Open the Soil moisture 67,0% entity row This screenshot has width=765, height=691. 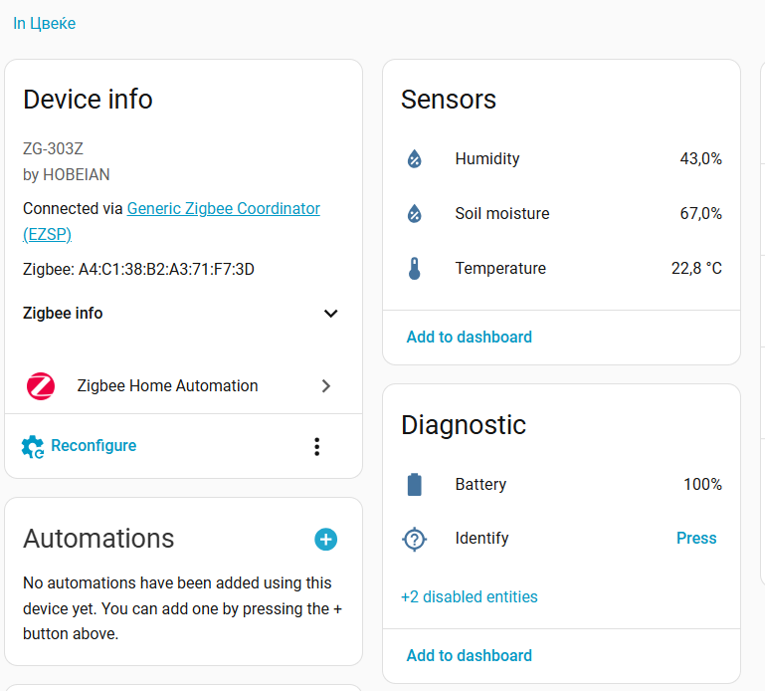[561, 214]
